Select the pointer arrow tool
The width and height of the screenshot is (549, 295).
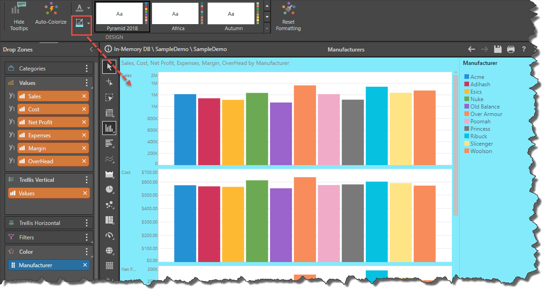tap(109, 66)
